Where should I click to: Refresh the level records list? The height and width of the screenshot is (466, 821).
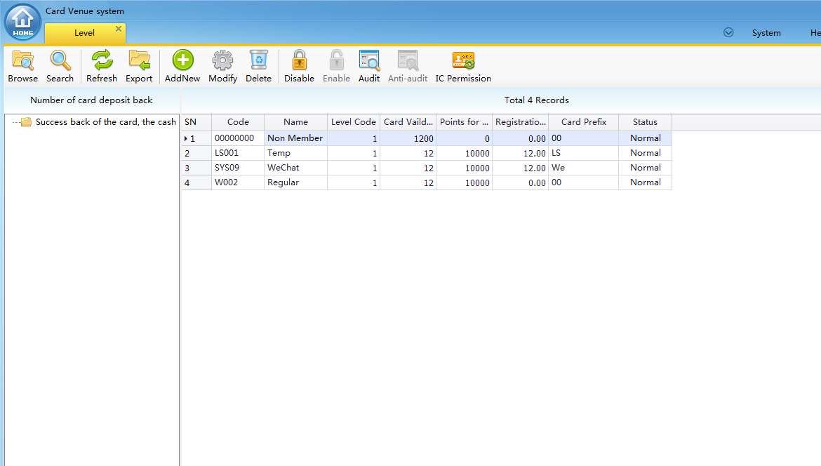pyautogui.click(x=102, y=67)
